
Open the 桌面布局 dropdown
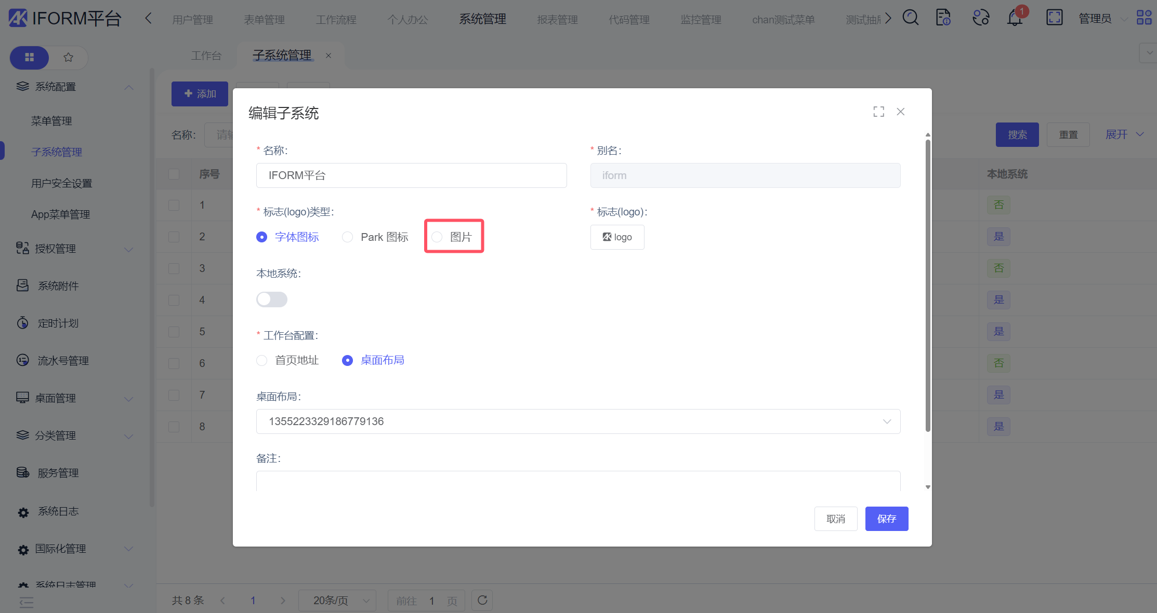pyautogui.click(x=577, y=421)
